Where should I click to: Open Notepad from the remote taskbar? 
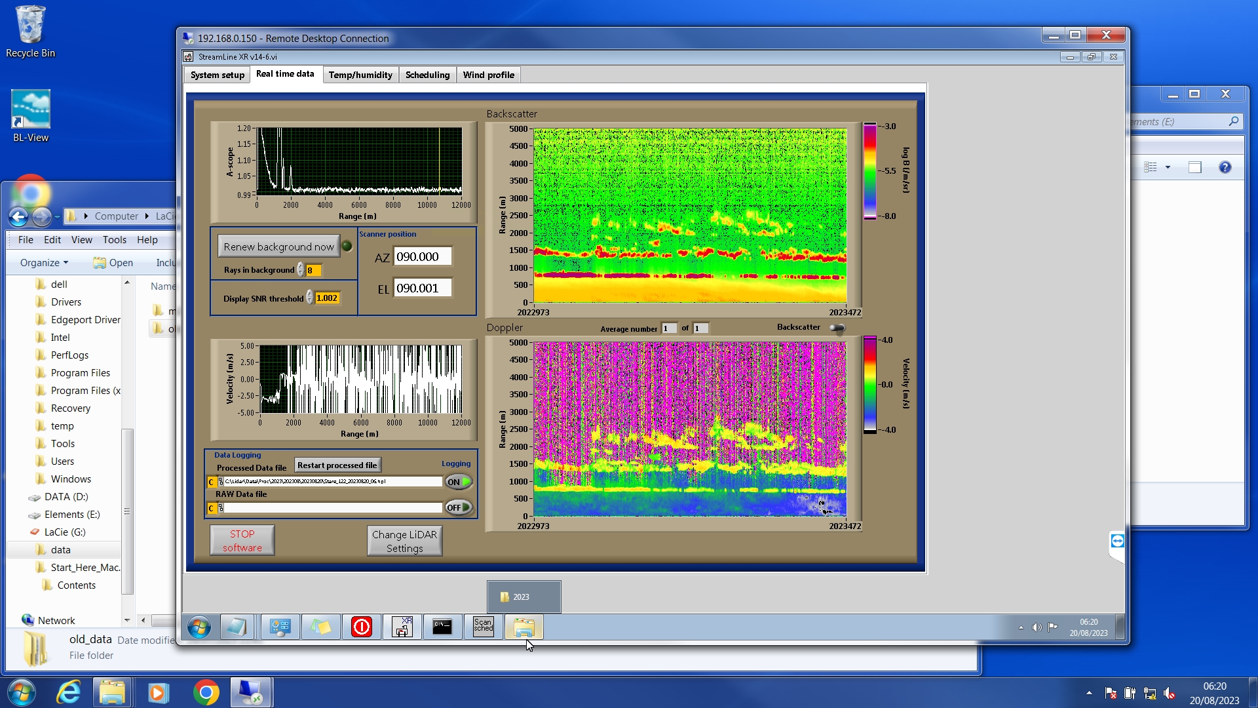(236, 627)
